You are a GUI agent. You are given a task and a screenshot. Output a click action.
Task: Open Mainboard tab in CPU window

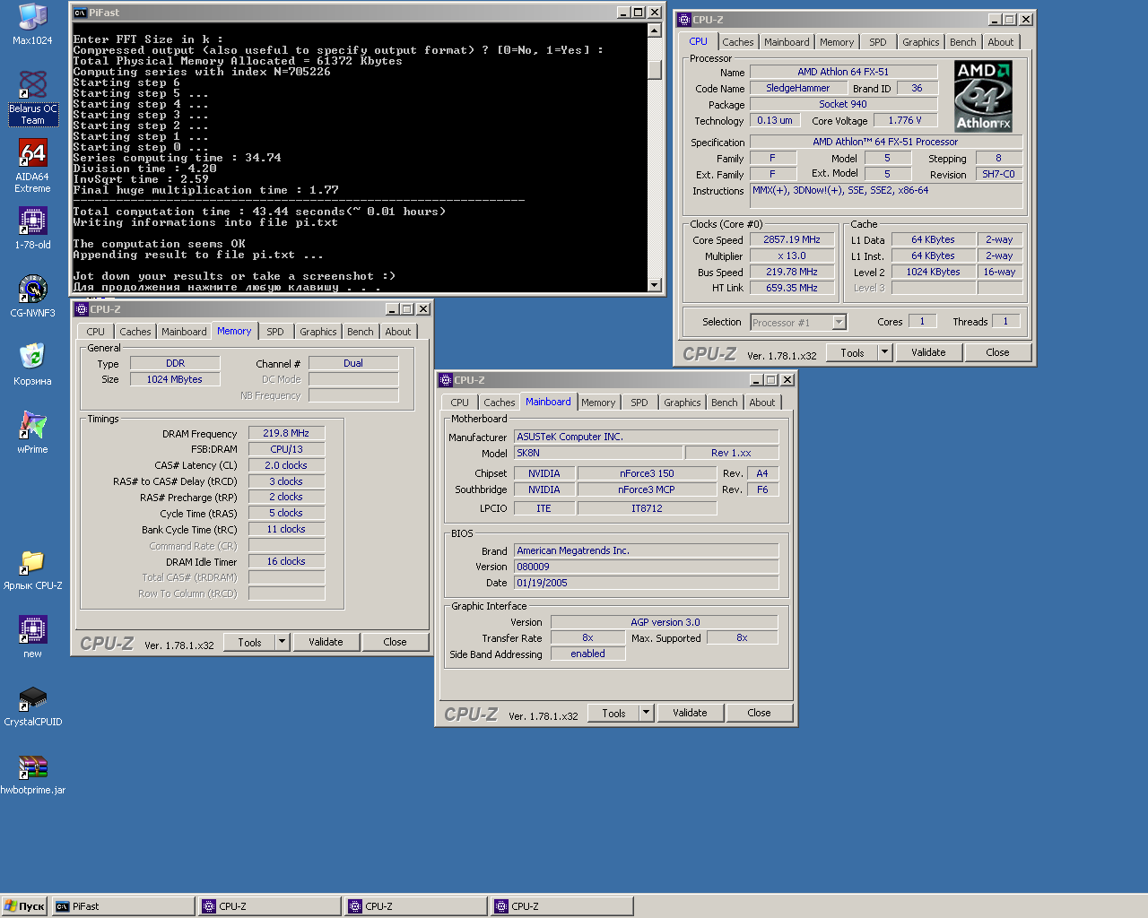(x=787, y=42)
